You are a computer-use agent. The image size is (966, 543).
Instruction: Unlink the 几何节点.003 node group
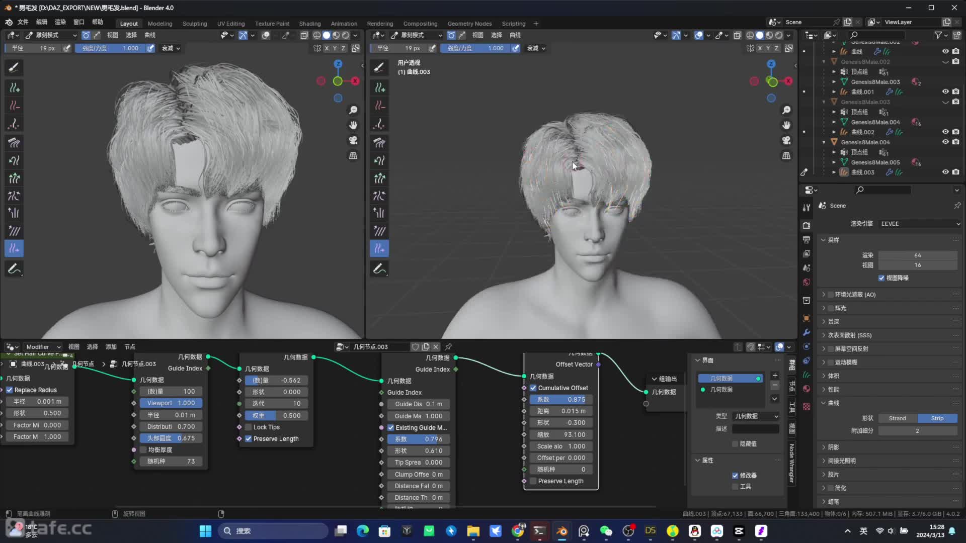click(436, 347)
